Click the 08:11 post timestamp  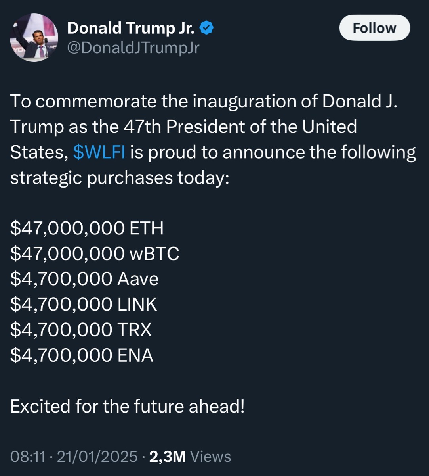[x=27, y=457]
